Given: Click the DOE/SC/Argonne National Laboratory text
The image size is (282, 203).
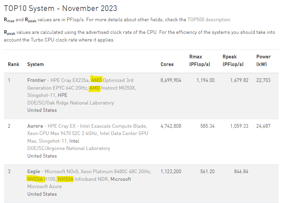Looking at the screenshot, I should coord(69,148).
